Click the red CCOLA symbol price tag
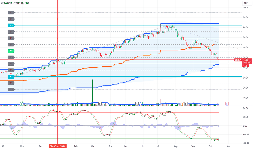Image resolution: width=253 pixels, height=149 pixels. (238, 60)
